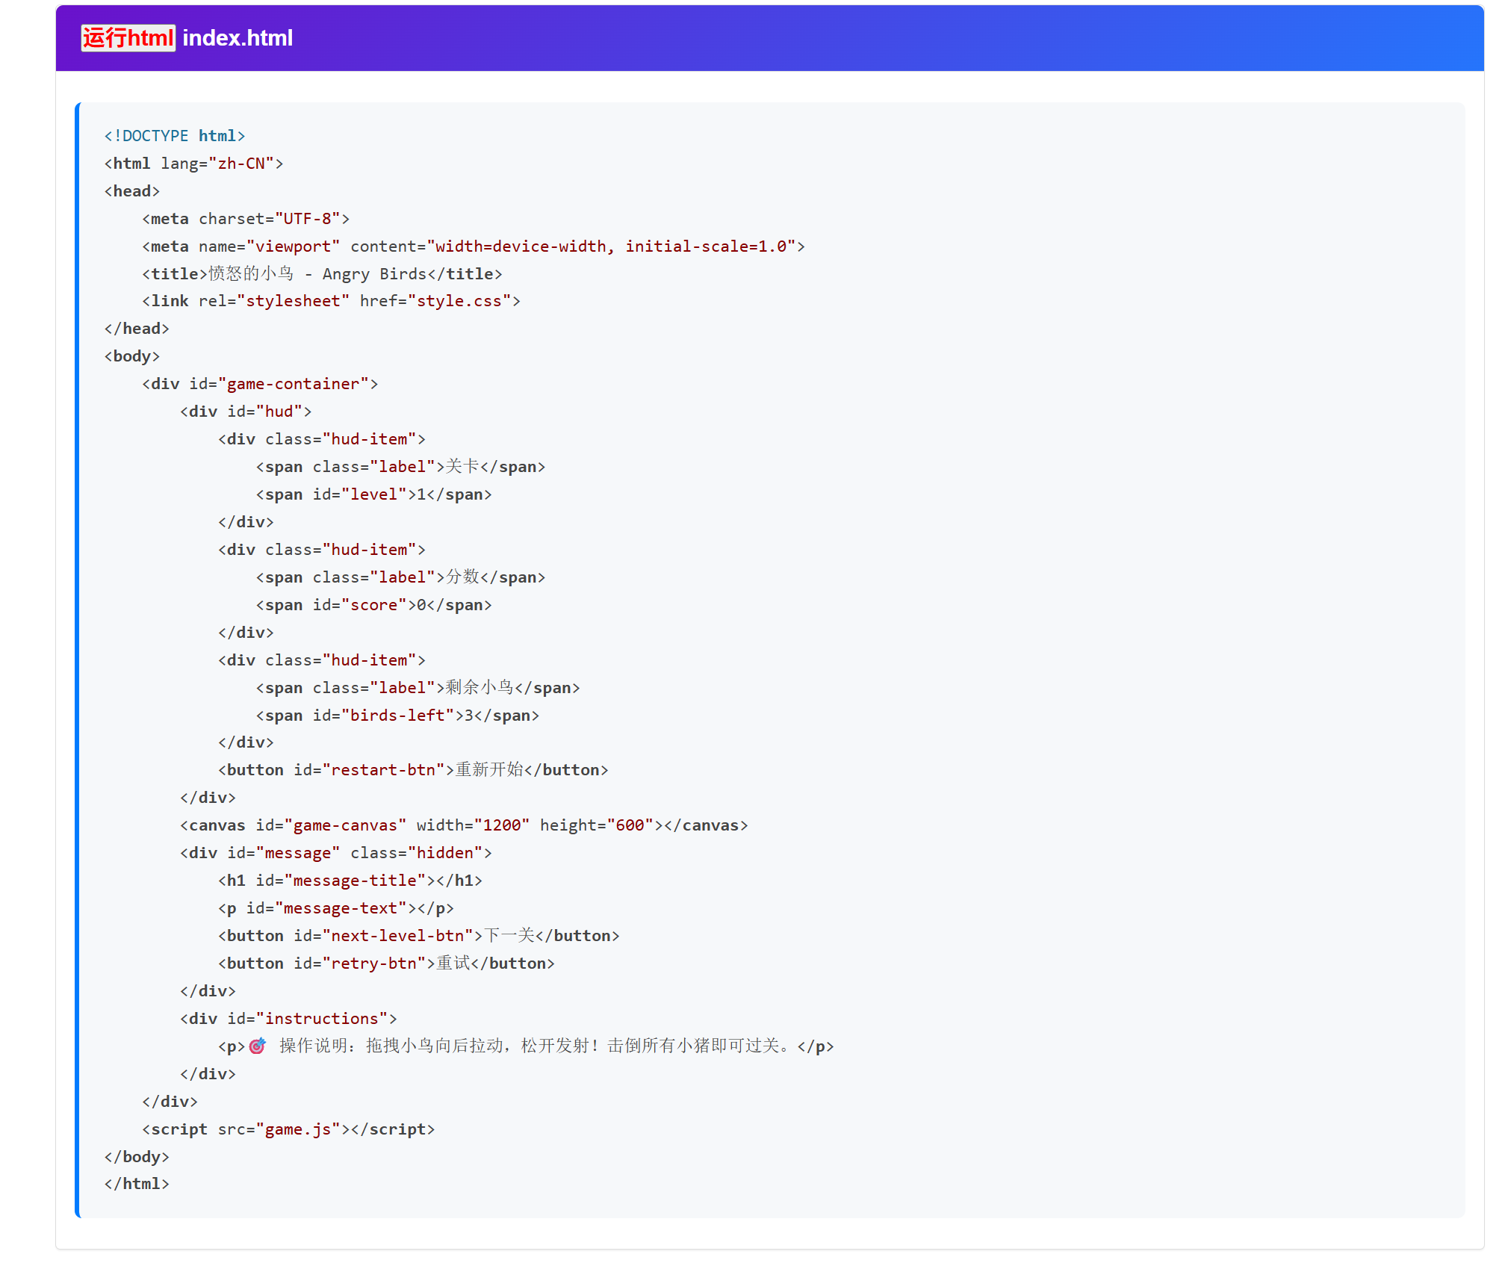Click the opening <head> tag line
Viewport: 1505px width, 1263px height.
pos(132,191)
